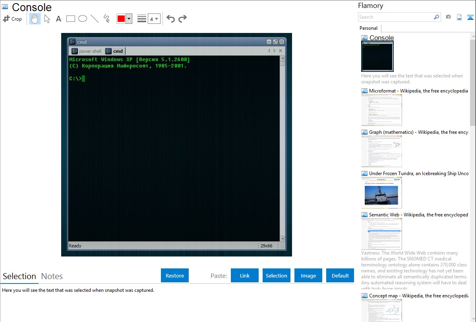Click the snapshot icon beside Concept map title
The height and width of the screenshot is (322, 476).
364,296
